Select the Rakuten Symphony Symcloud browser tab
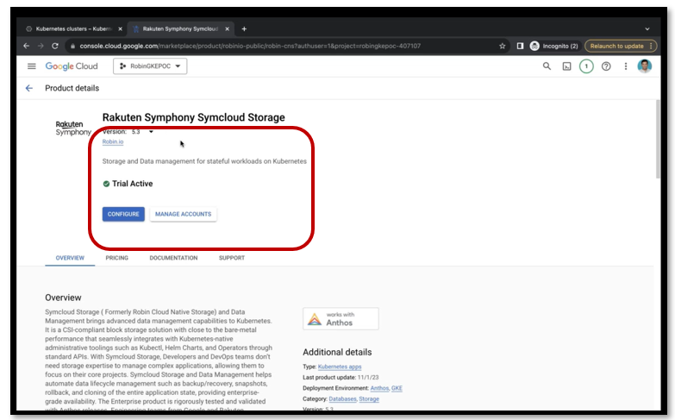This screenshot has height=420, width=675. tap(181, 28)
